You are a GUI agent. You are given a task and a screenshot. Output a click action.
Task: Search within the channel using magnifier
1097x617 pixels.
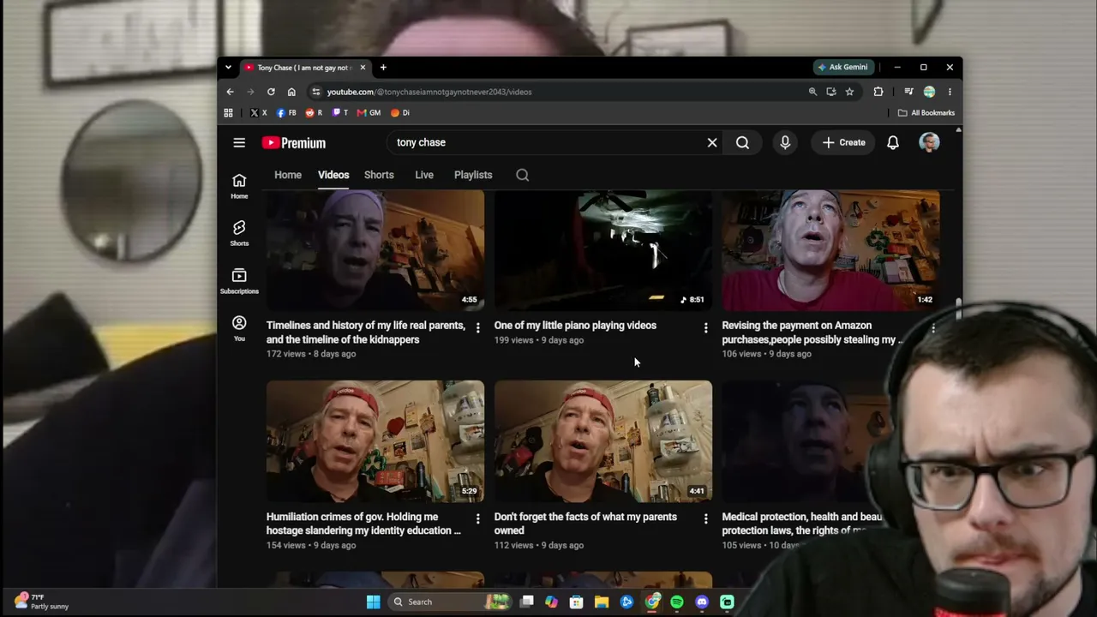pyautogui.click(x=522, y=175)
